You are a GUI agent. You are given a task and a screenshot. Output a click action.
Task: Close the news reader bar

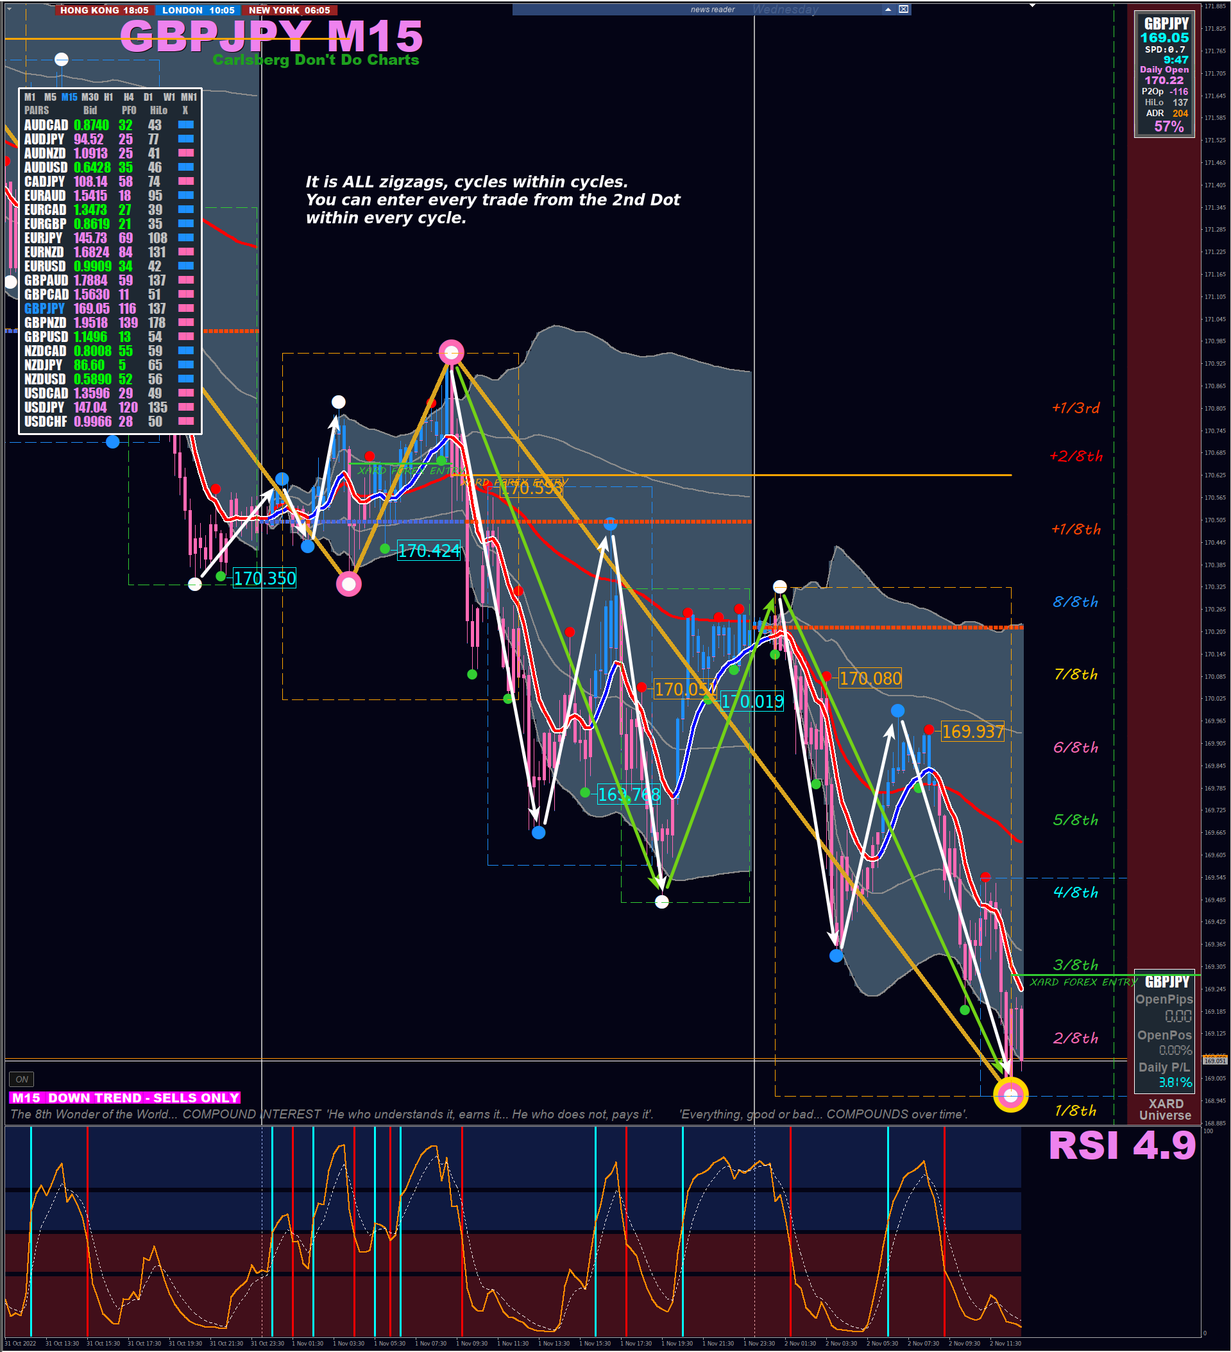pos(903,10)
